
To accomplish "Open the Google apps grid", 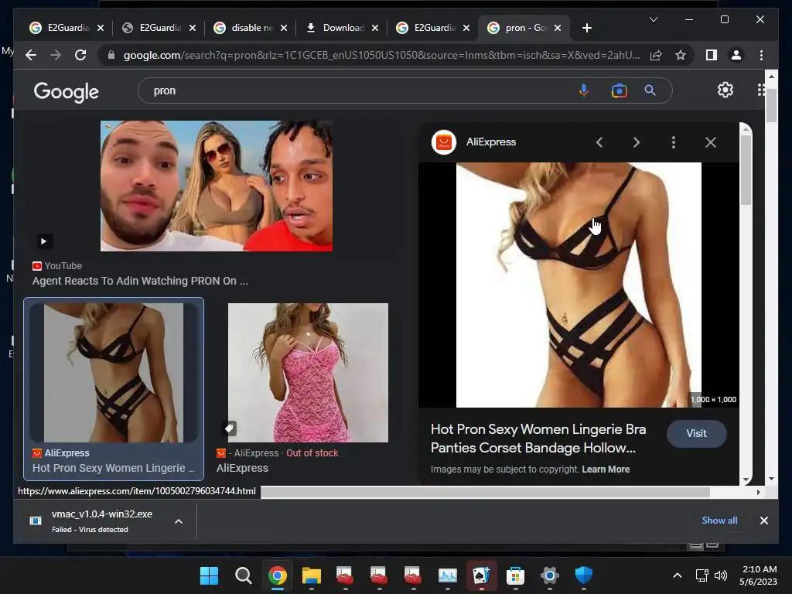I will tap(761, 90).
